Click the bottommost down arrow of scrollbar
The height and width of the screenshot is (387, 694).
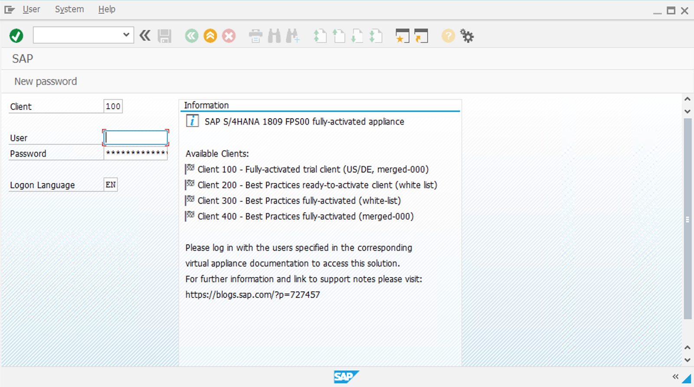point(687,360)
